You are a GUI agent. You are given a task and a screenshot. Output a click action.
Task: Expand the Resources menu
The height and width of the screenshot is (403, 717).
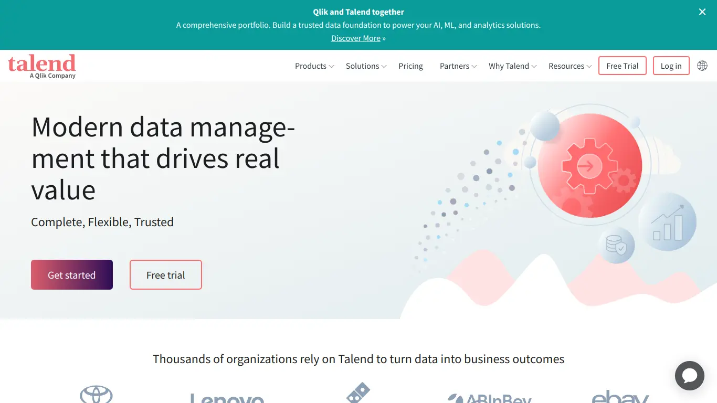point(570,66)
